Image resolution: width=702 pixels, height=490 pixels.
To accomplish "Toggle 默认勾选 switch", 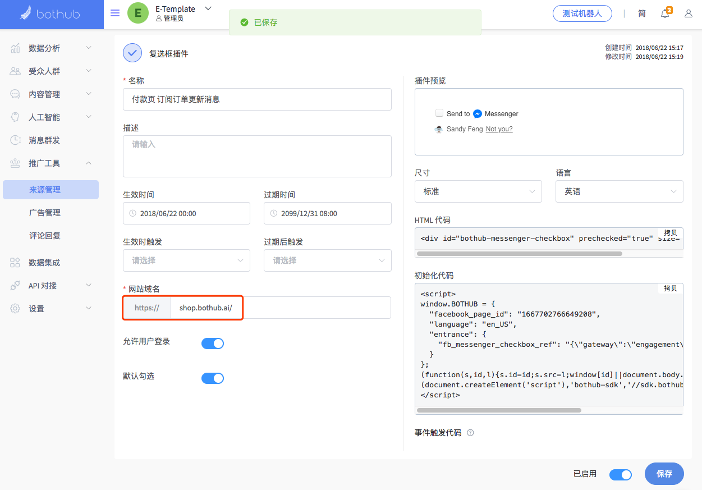I will (x=213, y=378).
